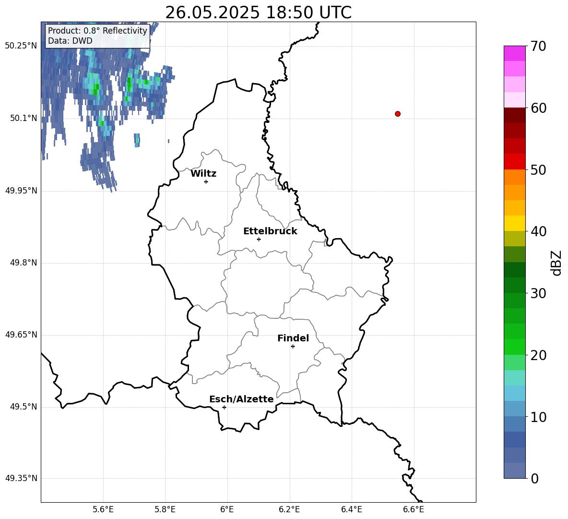Click the 49.8°N latitude label
Screen dimensions: 568x519
[24, 263]
